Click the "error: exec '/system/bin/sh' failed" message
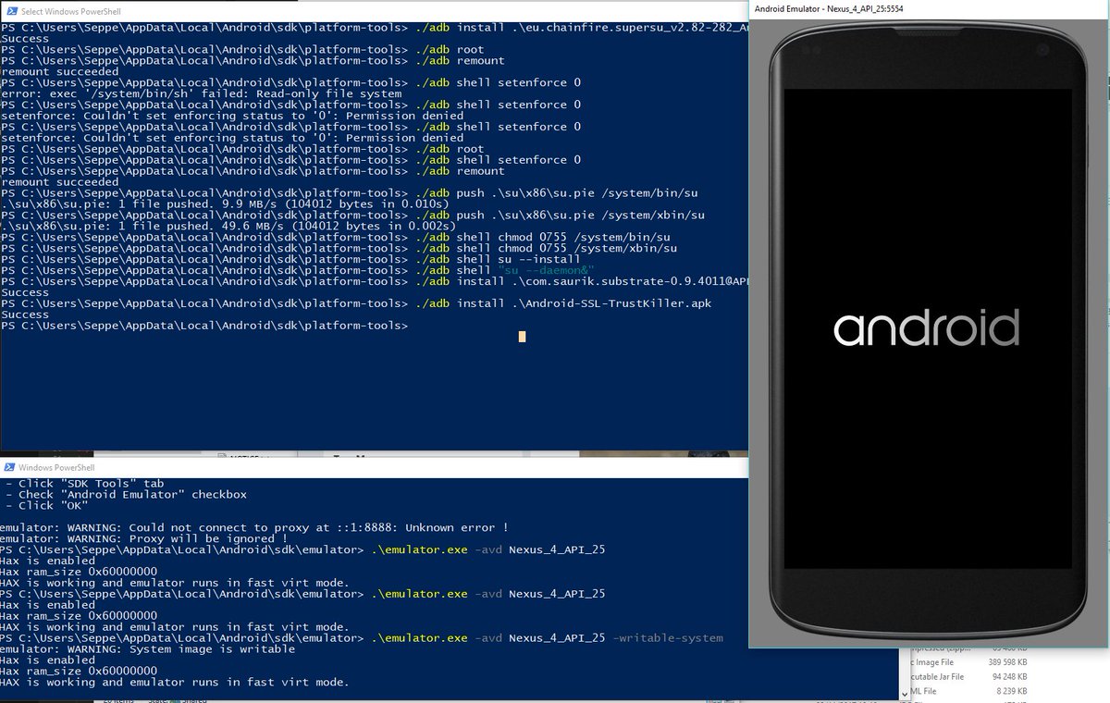The width and height of the screenshot is (1110, 703). (x=202, y=93)
